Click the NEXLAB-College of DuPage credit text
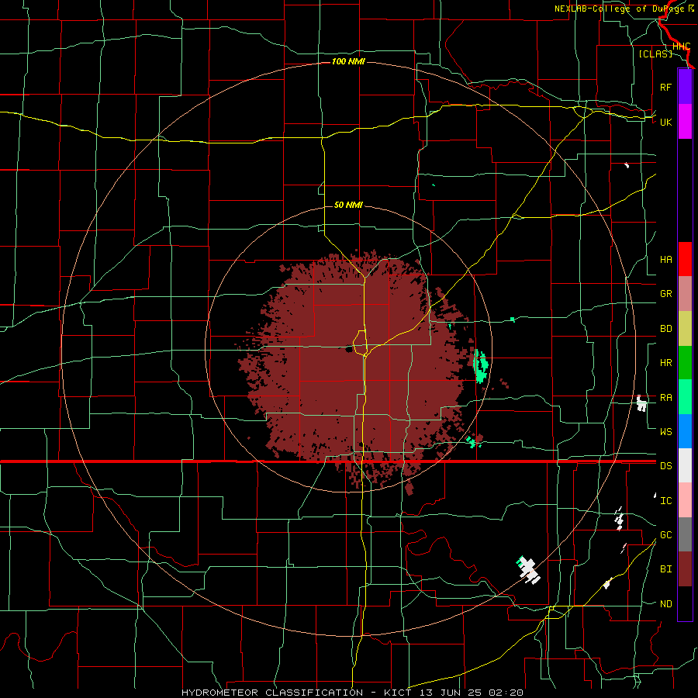This screenshot has width=698, height=698. (619, 9)
